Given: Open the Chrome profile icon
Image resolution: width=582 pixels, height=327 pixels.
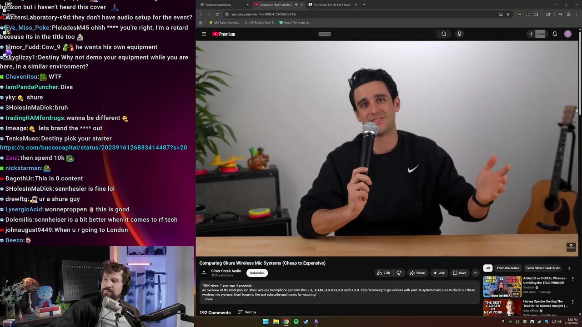Looking at the screenshot, I should pyautogui.click(x=568, y=14).
